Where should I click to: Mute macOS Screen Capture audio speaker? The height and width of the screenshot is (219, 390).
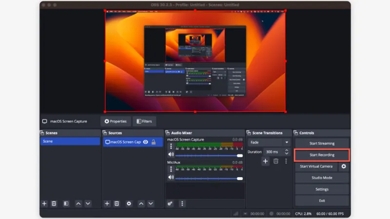click(x=171, y=154)
